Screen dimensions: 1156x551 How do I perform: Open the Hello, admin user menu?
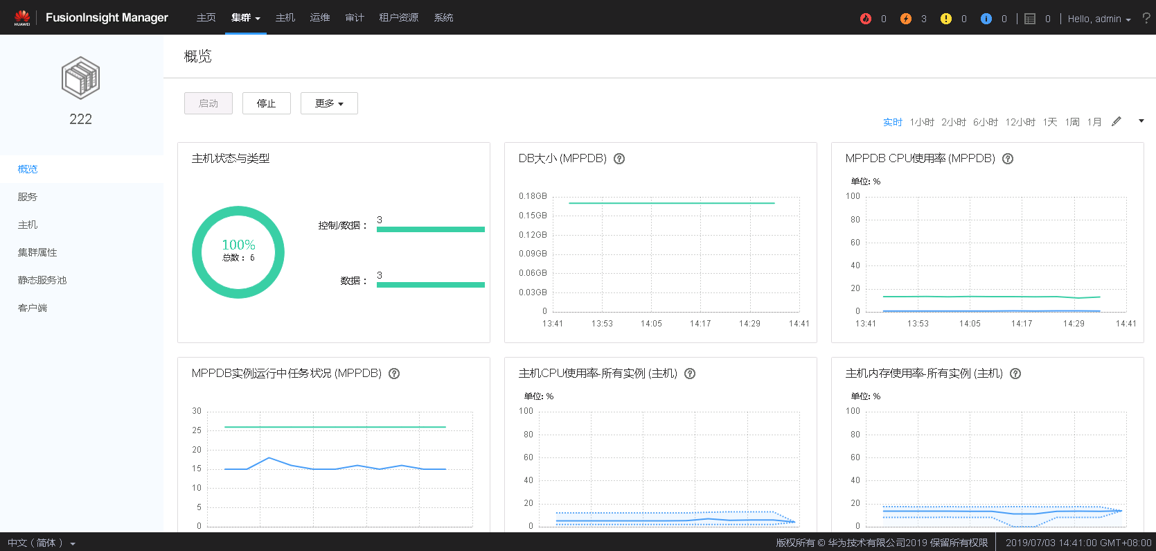pyautogui.click(x=1099, y=19)
